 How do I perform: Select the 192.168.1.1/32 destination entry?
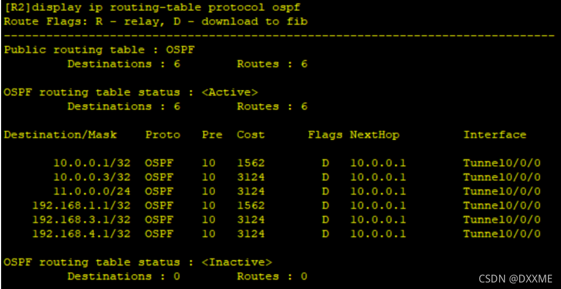pyautogui.click(x=81, y=205)
